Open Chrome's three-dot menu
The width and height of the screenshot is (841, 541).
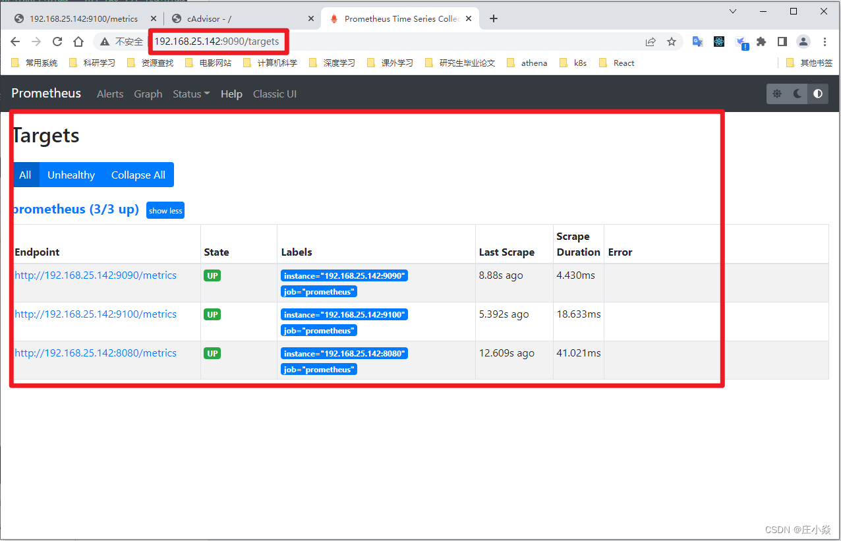pyautogui.click(x=825, y=41)
